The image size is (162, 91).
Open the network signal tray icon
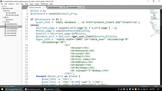point(141,89)
